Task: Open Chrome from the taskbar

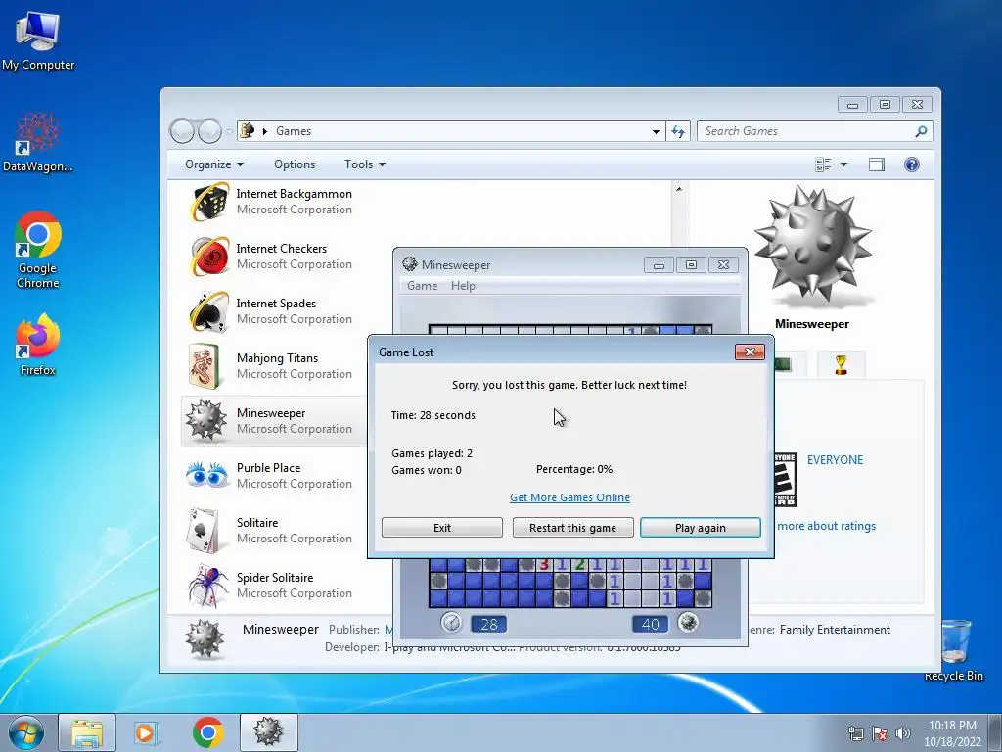Action: (207, 732)
